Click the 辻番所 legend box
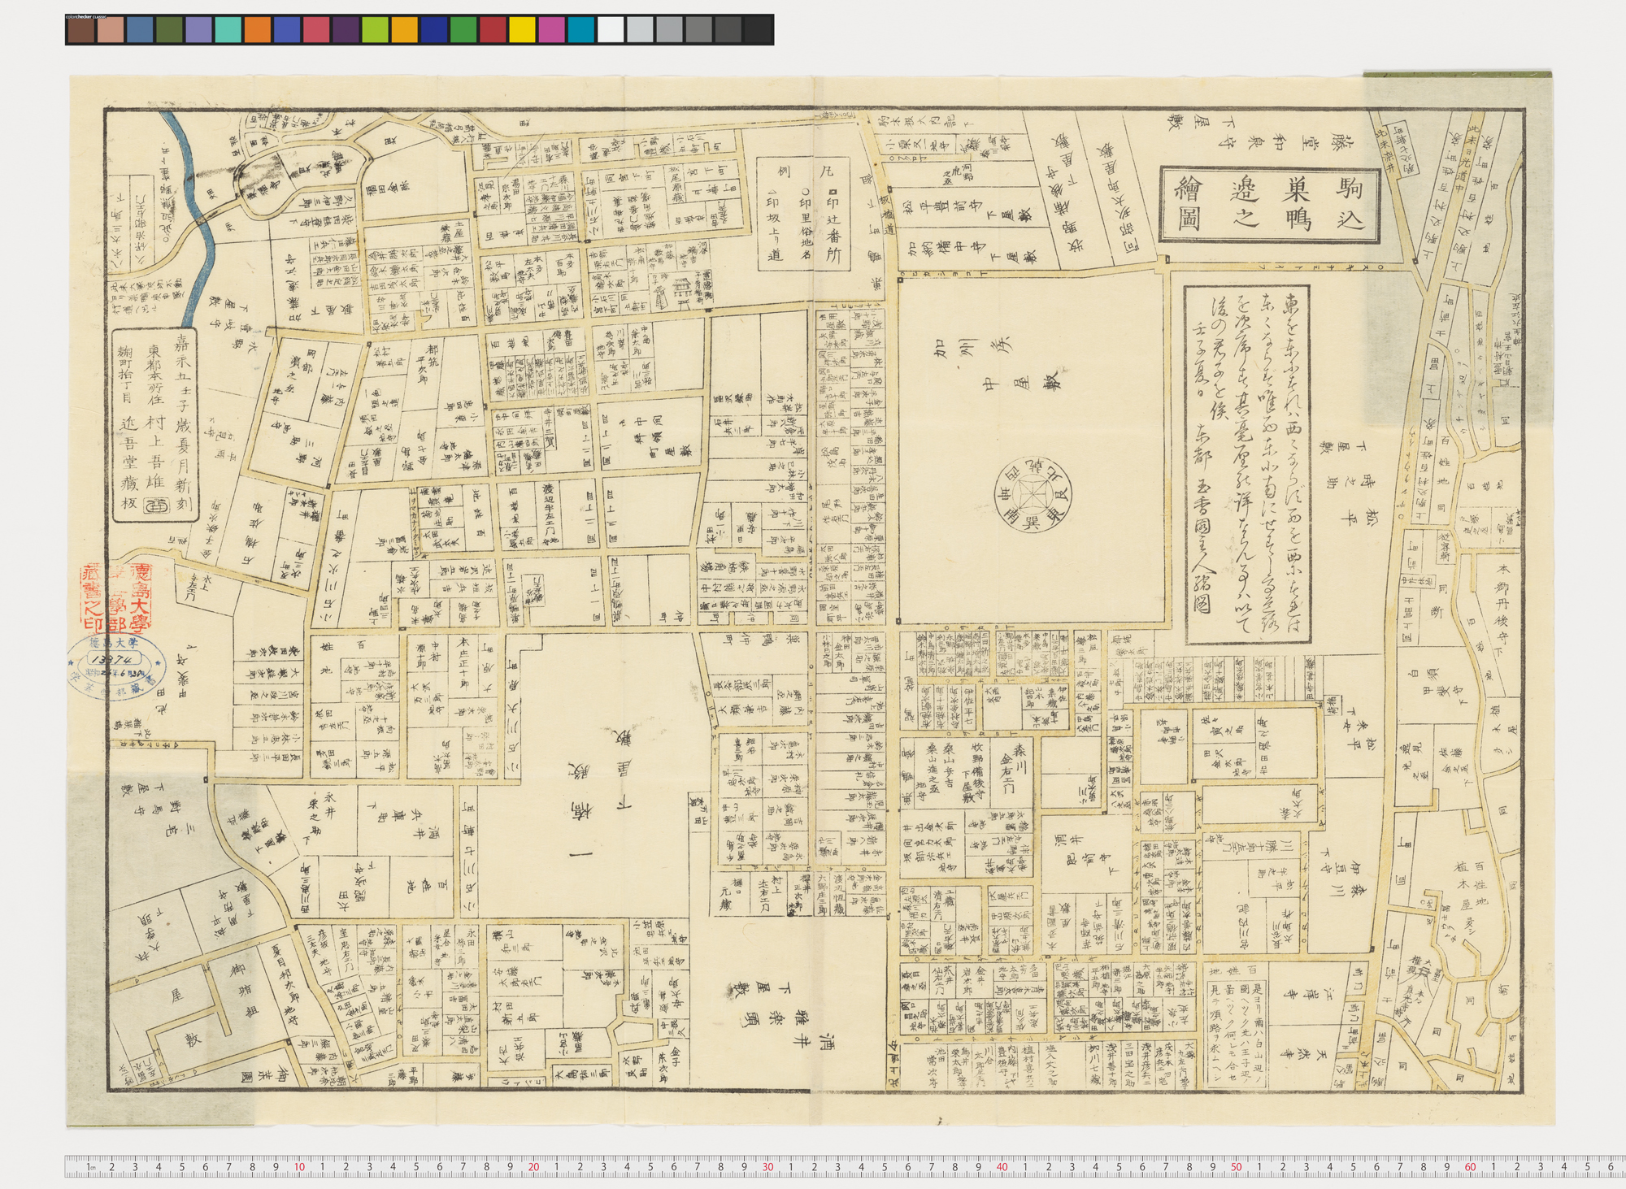 point(806,214)
